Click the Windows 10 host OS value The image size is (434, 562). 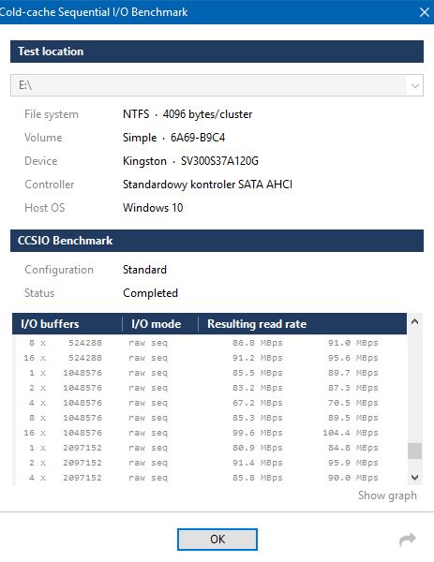pos(153,208)
